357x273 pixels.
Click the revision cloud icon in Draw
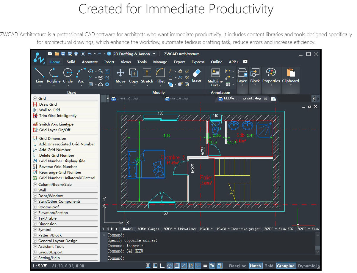(101, 85)
